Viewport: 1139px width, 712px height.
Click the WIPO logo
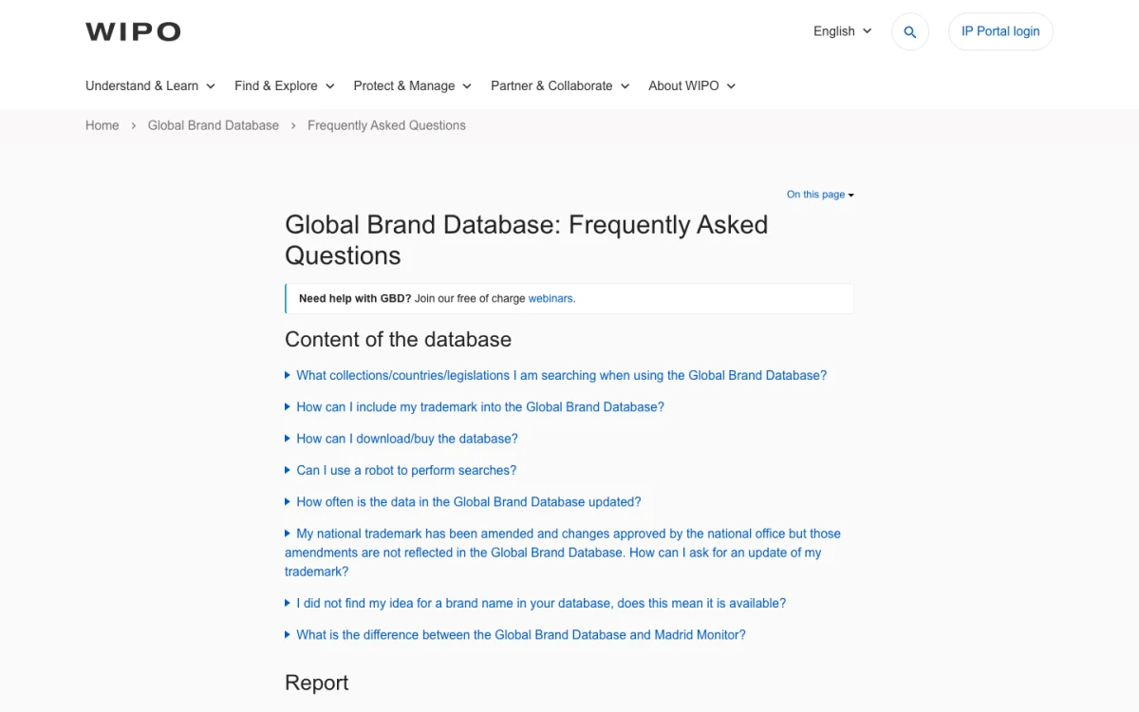pyautogui.click(x=133, y=31)
